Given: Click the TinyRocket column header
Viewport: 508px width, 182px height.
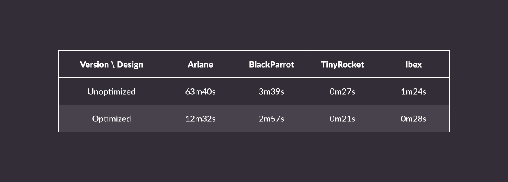Looking at the screenshot, I should click(x=342, y=65).
